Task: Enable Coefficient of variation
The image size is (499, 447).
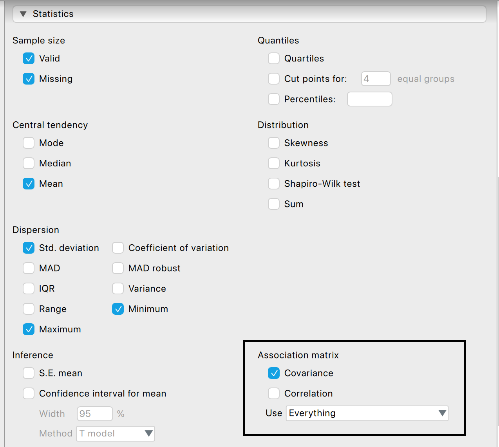Action: [x=118, y=248]
